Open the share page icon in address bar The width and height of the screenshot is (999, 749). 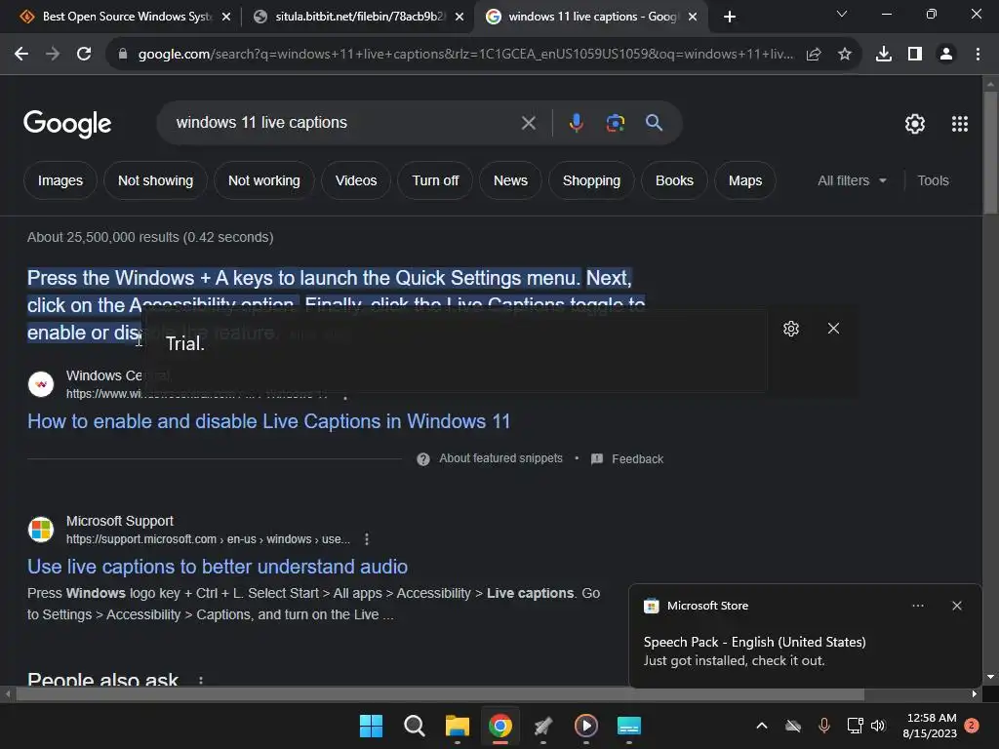(x=814, y=55)
